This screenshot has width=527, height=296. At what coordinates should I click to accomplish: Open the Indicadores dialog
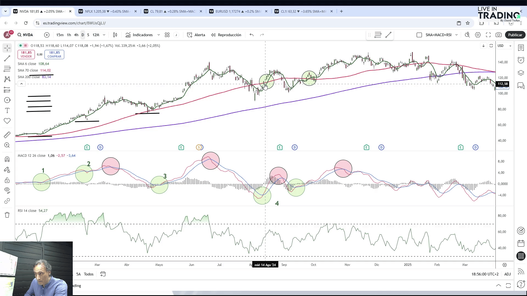[x=139, y=35]
